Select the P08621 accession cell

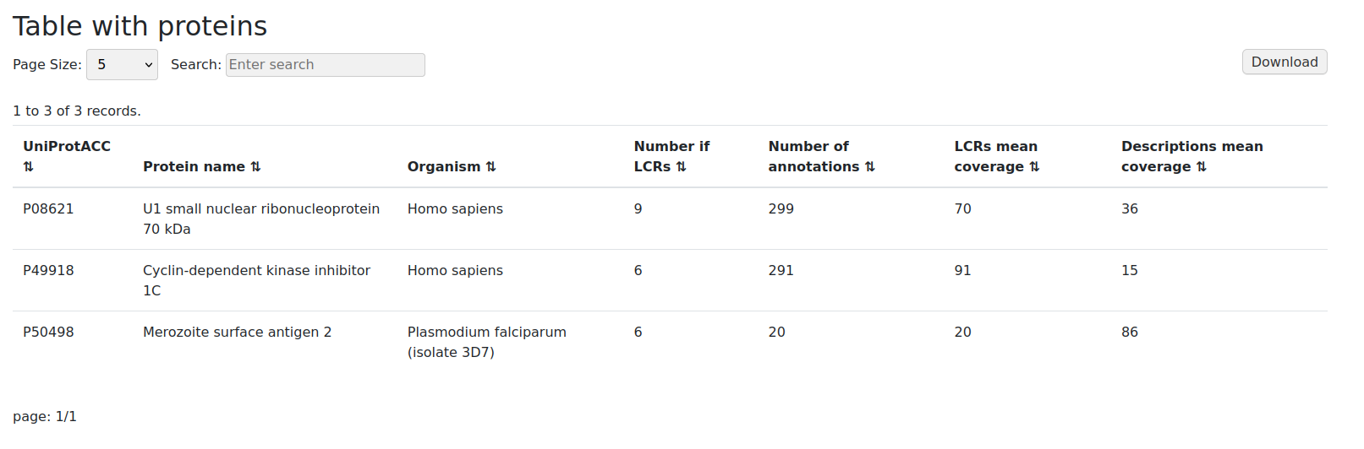(48, 209)
